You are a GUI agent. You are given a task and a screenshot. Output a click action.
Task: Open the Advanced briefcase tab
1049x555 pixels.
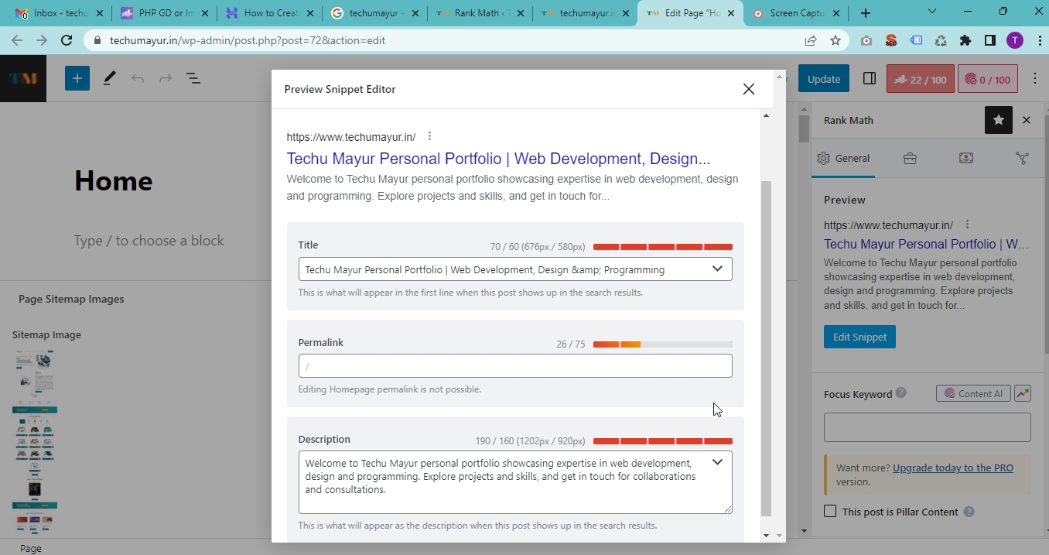coord(910,158)
